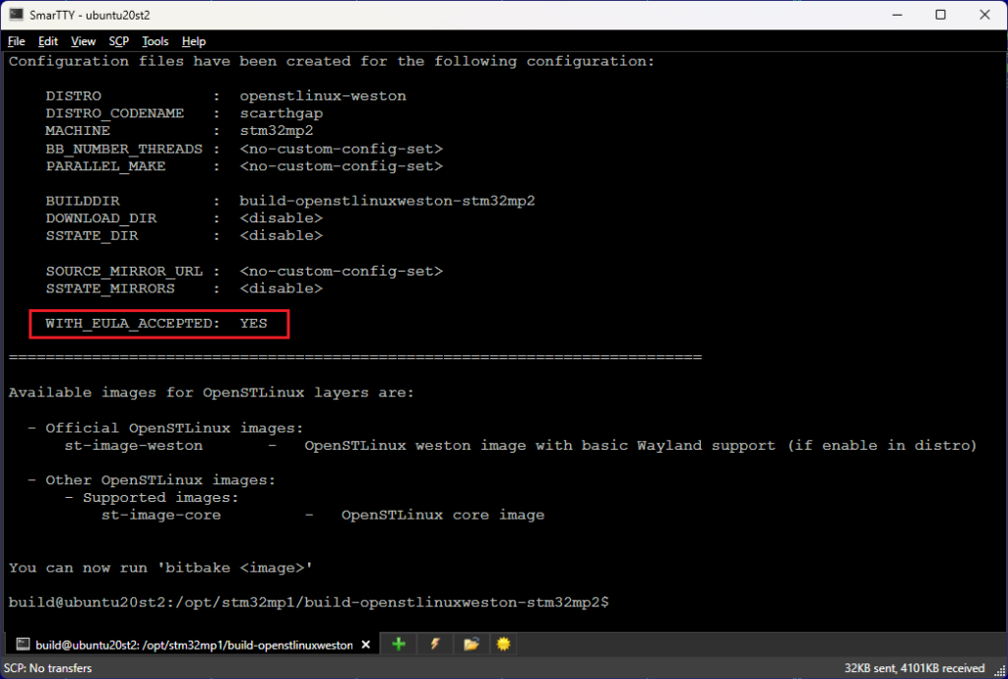Open the Tools menu
1008x679 pixels.
pos(155,41)
